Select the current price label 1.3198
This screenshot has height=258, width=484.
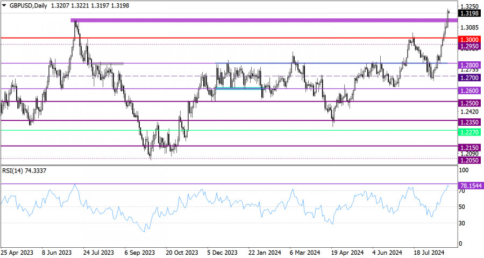pyautogui.click(x=469, y=13)
